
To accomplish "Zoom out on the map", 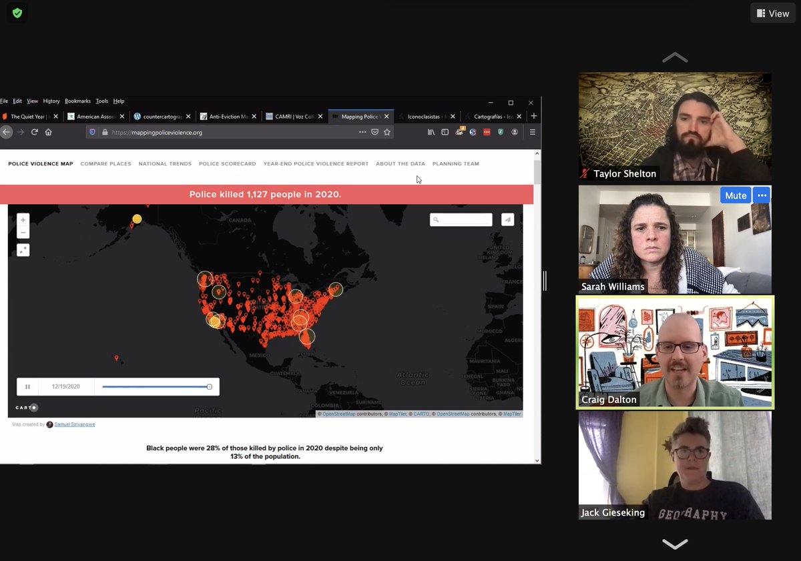I will tap(23, 233).
